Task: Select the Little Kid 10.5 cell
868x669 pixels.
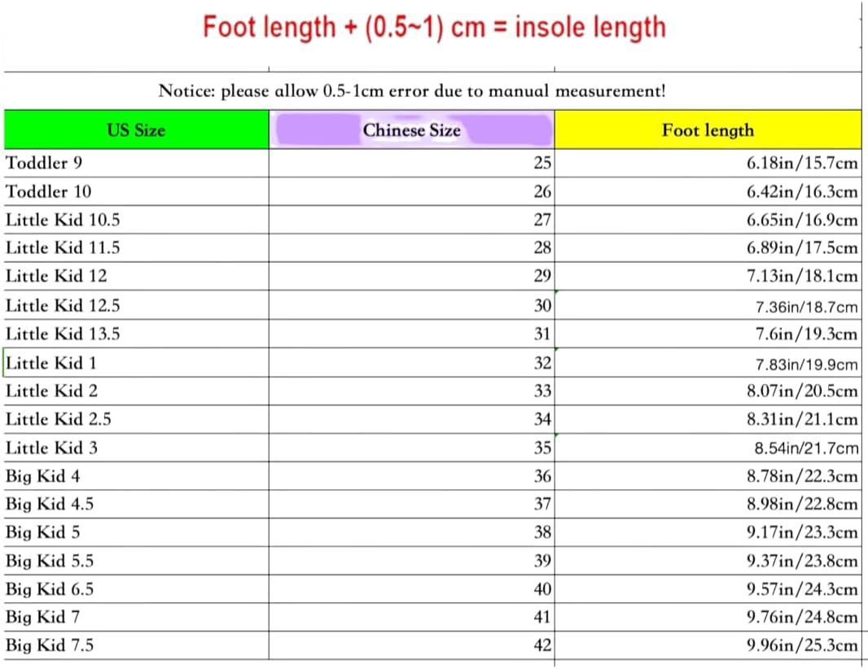Action: (x=136, y=220)
